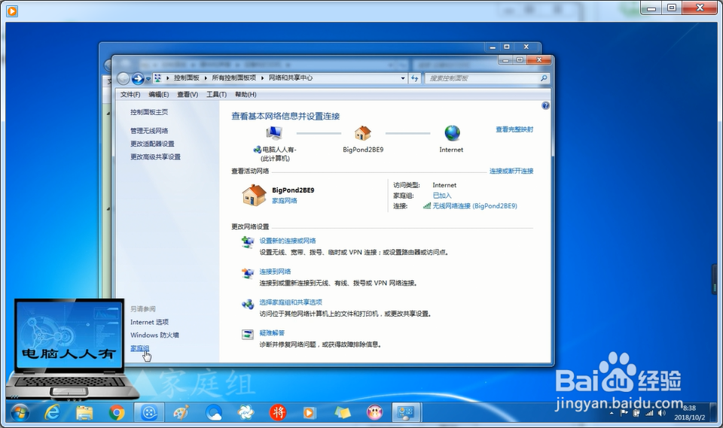723x428 pixels.
Task: Open the paint palette app on taskbar
Action: point(182,413)
